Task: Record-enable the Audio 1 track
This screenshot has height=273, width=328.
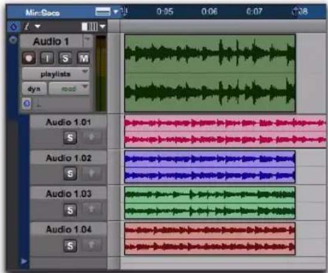Action: pyautogui.click(x=29, y=58)
